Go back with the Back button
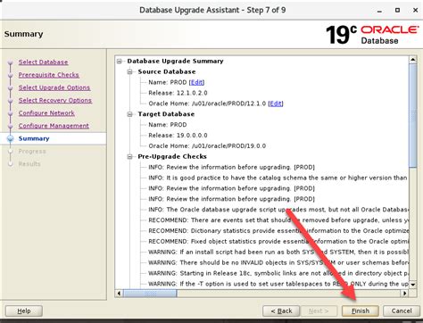 pos(281,311)
